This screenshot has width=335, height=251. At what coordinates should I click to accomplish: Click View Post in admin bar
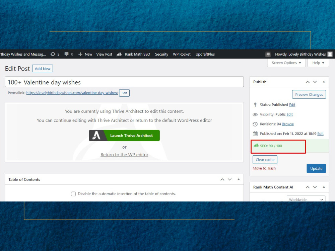104,54
